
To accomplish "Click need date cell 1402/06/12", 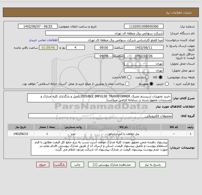I will pos(21,134).
